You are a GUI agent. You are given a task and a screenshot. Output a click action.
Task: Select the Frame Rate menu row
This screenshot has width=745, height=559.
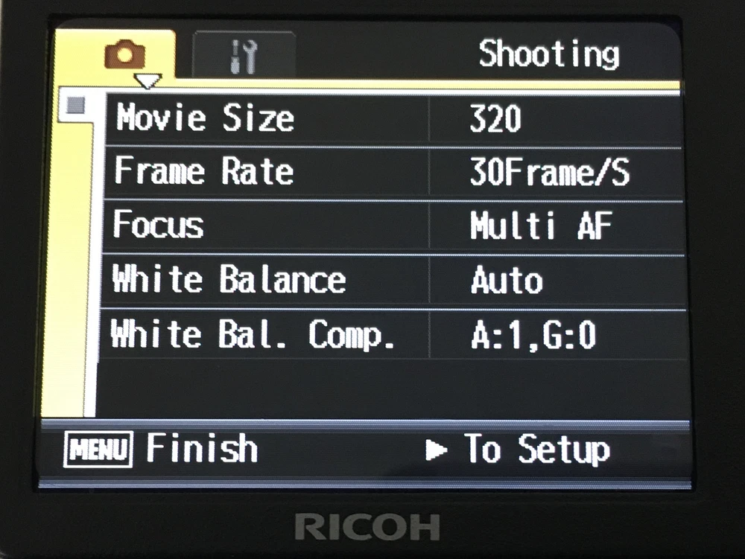(393, 172)
